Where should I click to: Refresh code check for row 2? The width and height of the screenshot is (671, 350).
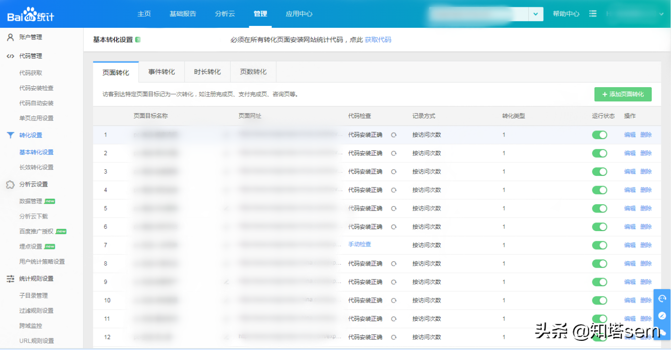coord(394,153)
